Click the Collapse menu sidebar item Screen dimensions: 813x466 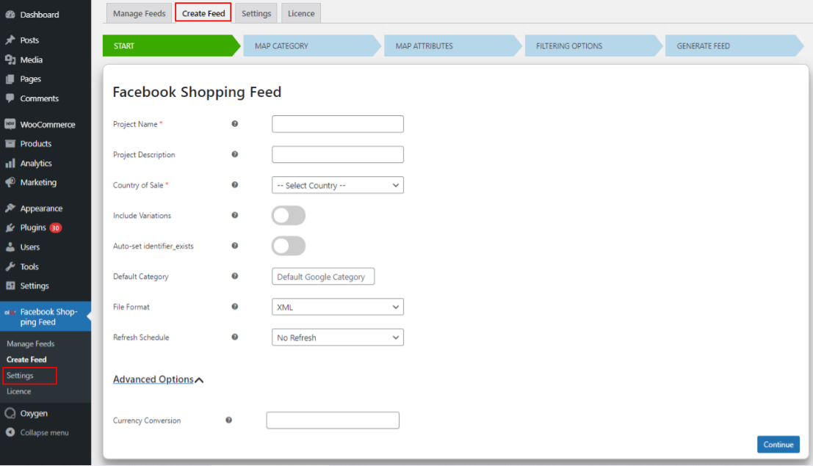pyautogui.click(x=44, y=432)
